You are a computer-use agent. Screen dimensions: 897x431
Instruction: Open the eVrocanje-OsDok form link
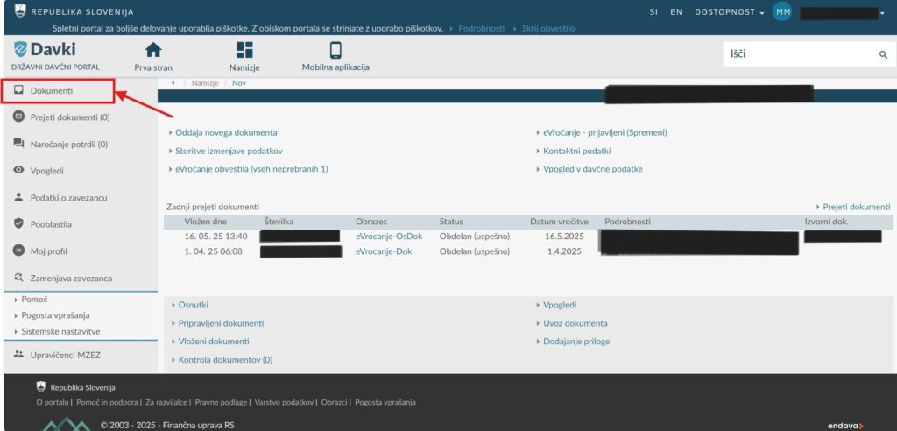pos(389,236)
